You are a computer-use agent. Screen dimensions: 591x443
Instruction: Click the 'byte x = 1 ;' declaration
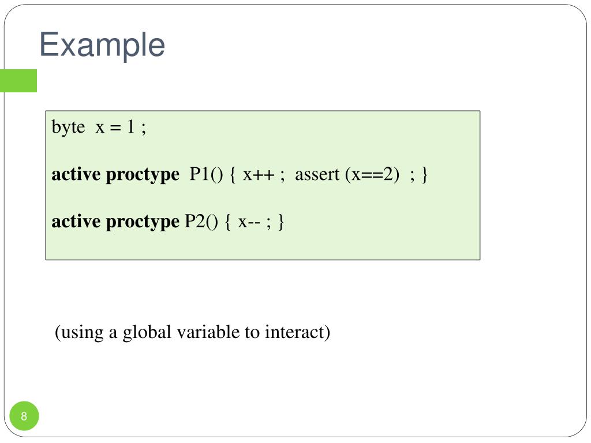point(99,127)
